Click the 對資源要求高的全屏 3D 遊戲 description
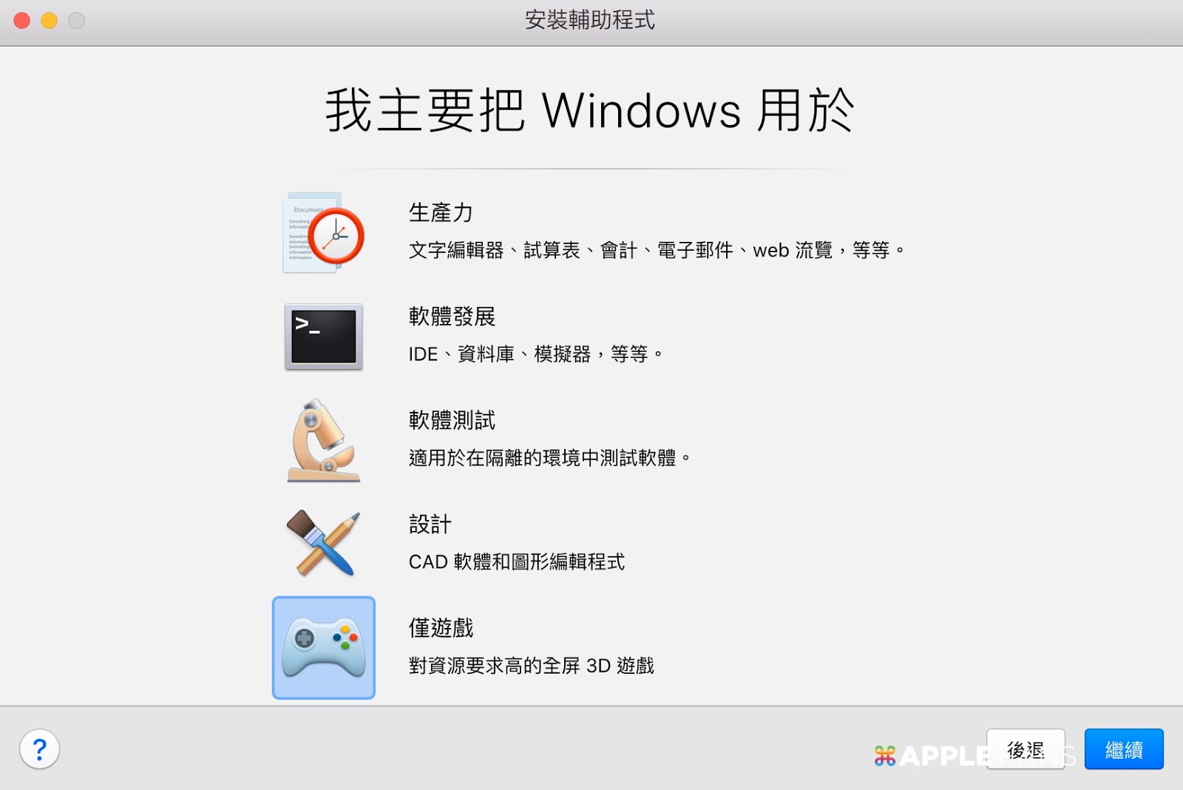1183x790 pixels. [x=531, y=666]
